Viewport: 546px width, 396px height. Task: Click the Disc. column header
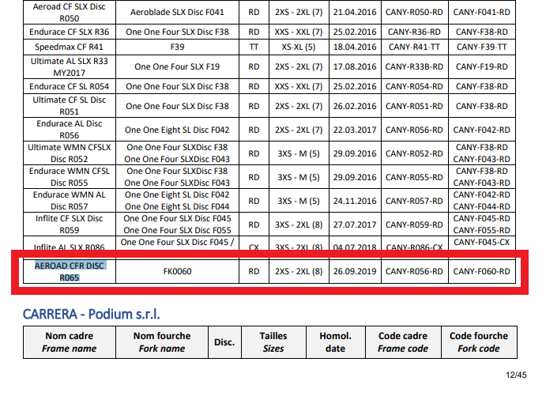(224, 342)
